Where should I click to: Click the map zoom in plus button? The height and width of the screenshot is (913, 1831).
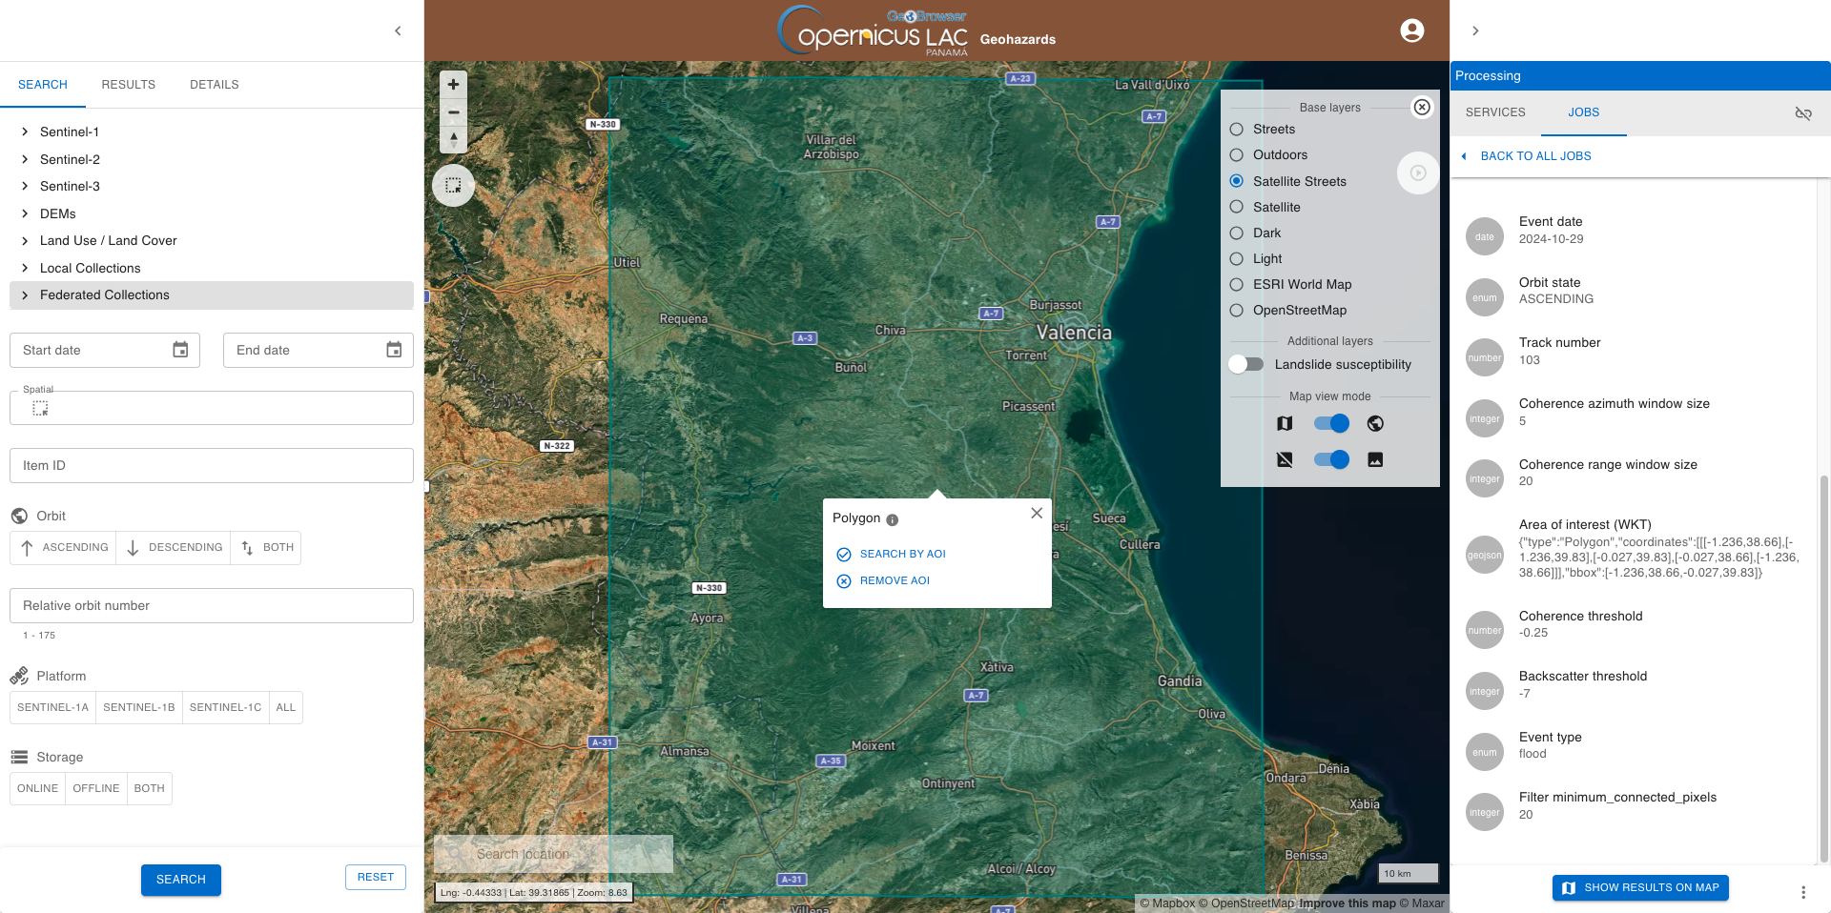coord(453,84)
